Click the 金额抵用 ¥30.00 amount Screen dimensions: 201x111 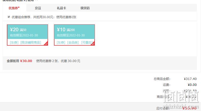(x=26, y=61)
